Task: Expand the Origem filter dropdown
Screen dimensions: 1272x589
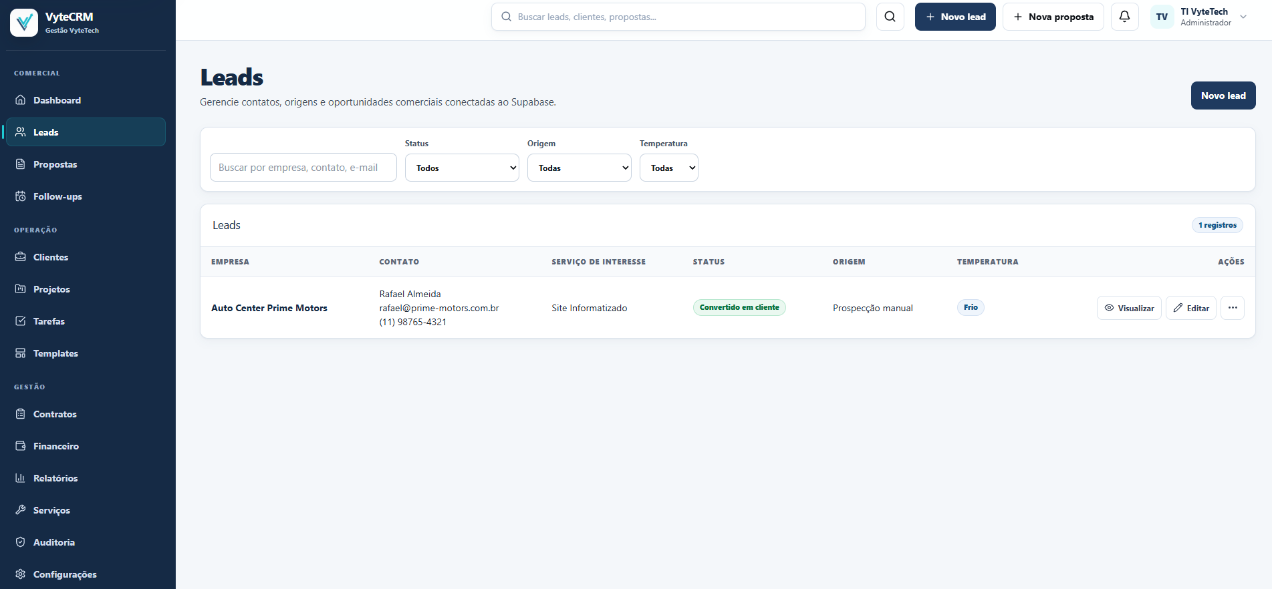Action: (580, 168)
